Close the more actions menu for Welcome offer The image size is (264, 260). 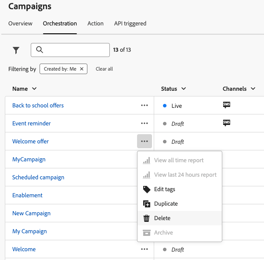coord(145,141)
